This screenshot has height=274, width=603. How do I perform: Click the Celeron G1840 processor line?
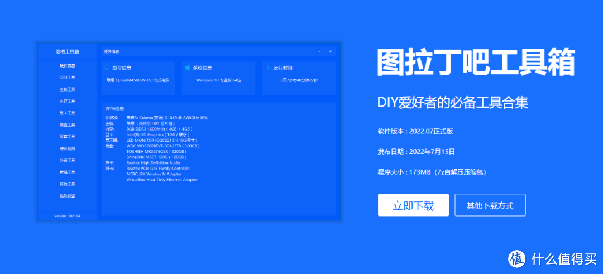coord(167,118)
